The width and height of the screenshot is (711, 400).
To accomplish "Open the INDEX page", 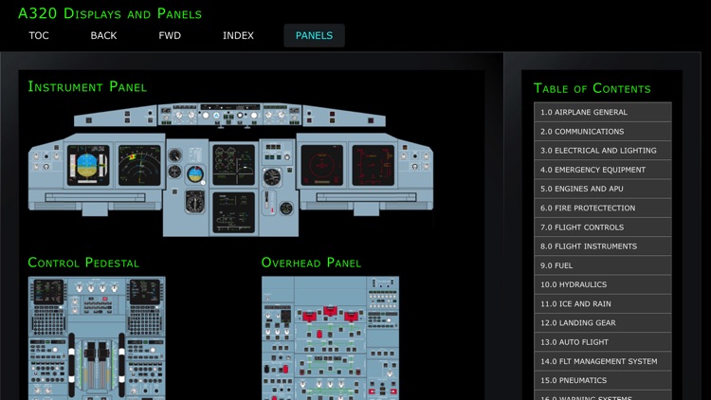I will coord(238,35).
